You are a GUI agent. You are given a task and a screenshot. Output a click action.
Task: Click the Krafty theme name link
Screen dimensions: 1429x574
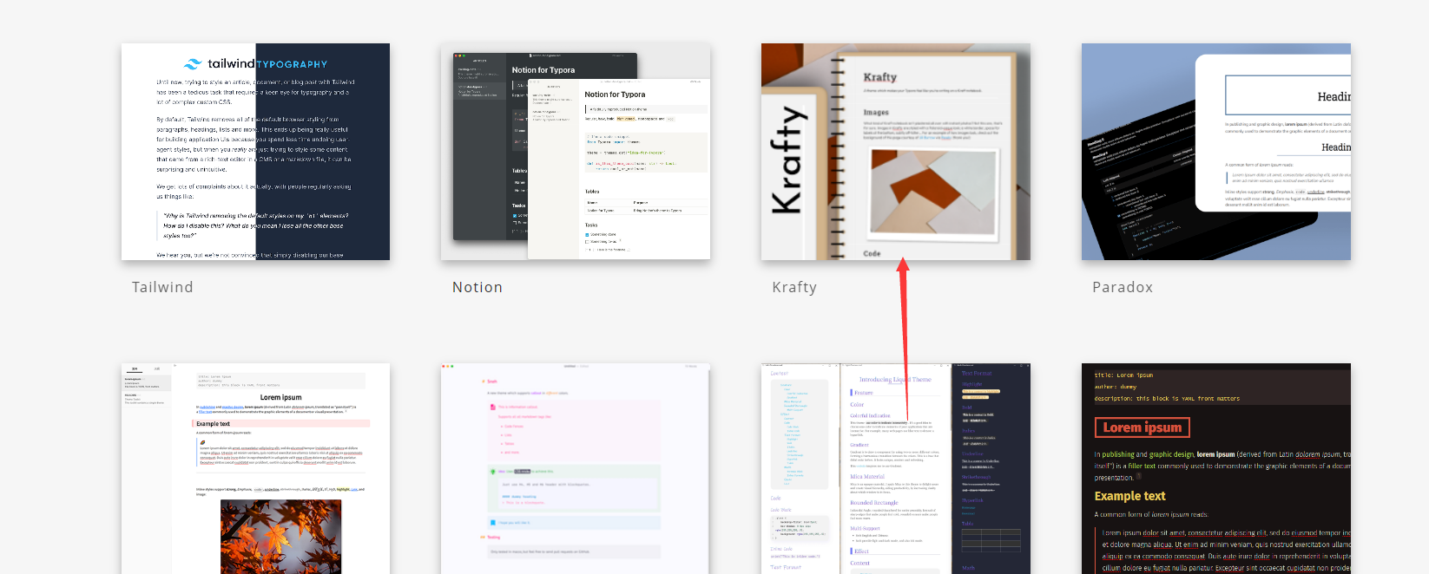click(794, 287)
